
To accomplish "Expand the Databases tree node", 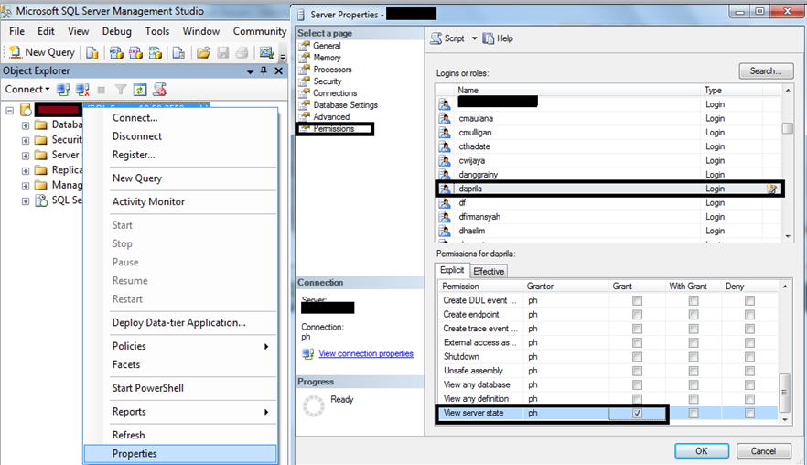I will (x=26, y=125).
